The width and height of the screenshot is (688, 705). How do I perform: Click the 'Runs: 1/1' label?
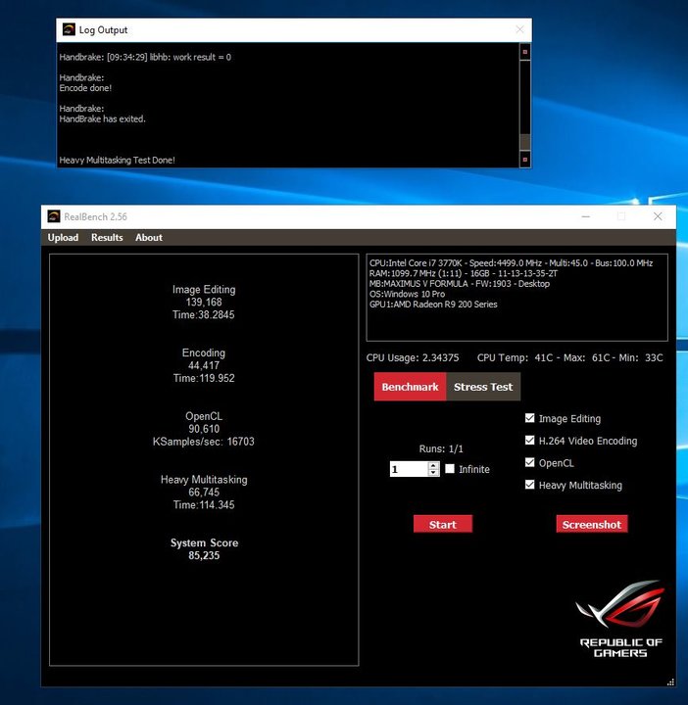pos(441,448)
